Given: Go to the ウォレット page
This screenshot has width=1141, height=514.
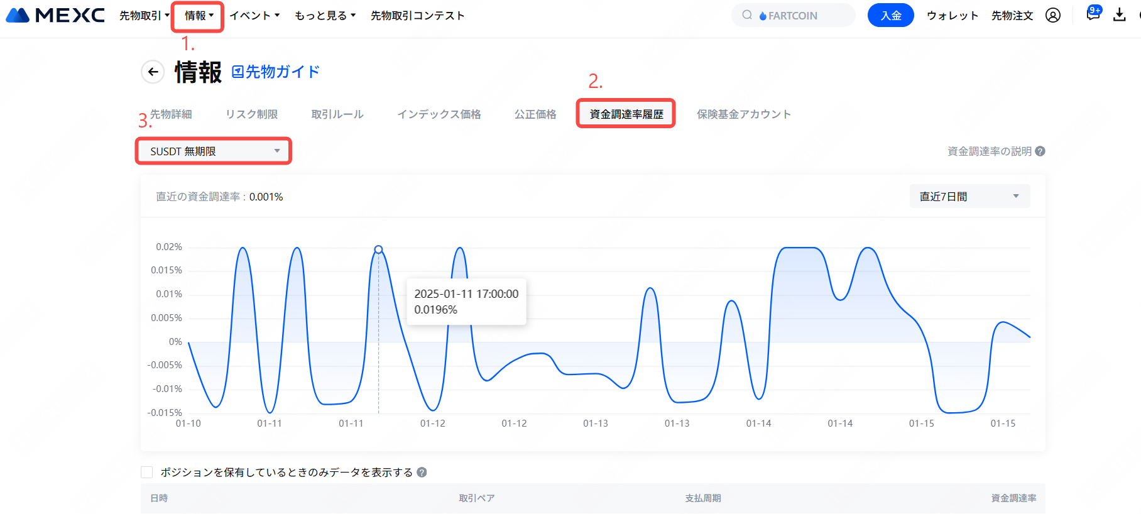Looking at the screenshot, I should point(953,16).
